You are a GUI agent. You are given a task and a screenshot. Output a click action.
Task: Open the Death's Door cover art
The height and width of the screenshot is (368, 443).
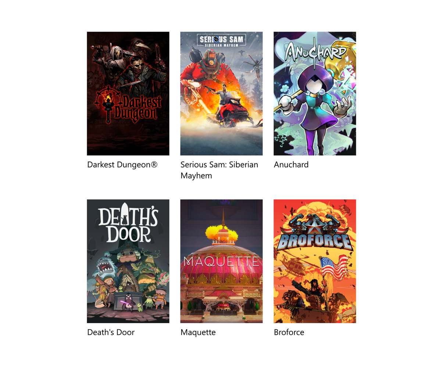click(x=128, y=261)
